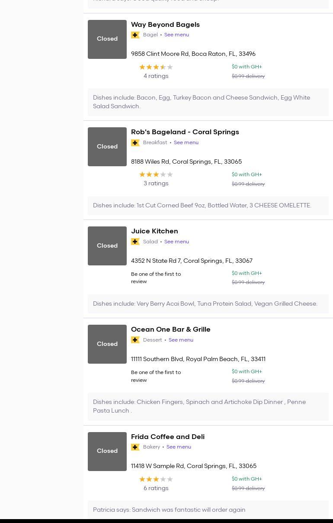The image size is (333, 523).
Task: Open See menu for Frida Coffee and Deli
Action: (179, 447)
